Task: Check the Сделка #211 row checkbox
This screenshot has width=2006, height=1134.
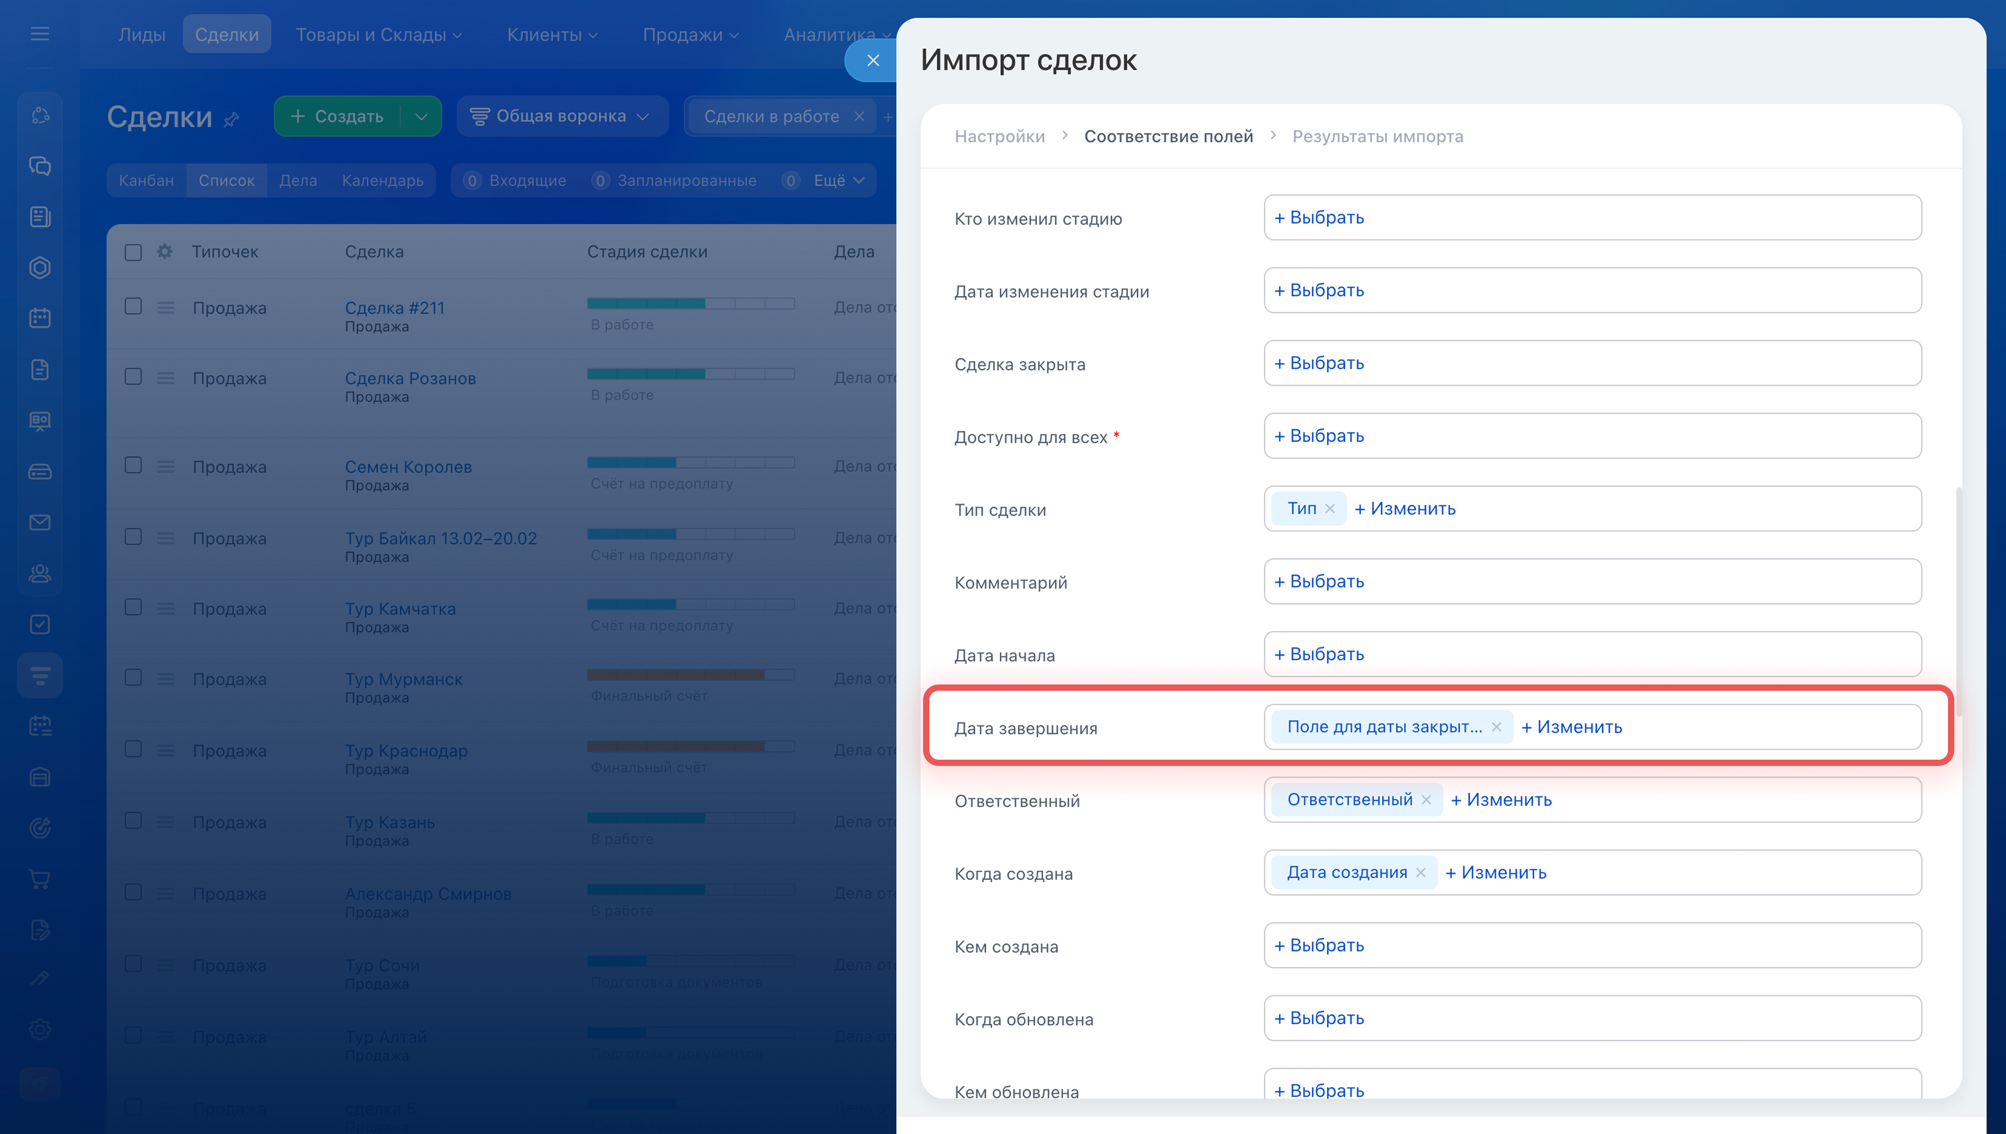Action: [x=133, y=306]
